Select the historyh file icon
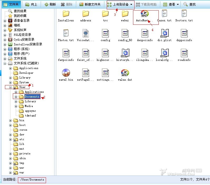The height and width of the screenshot is (185, 210). click(125, 53)
